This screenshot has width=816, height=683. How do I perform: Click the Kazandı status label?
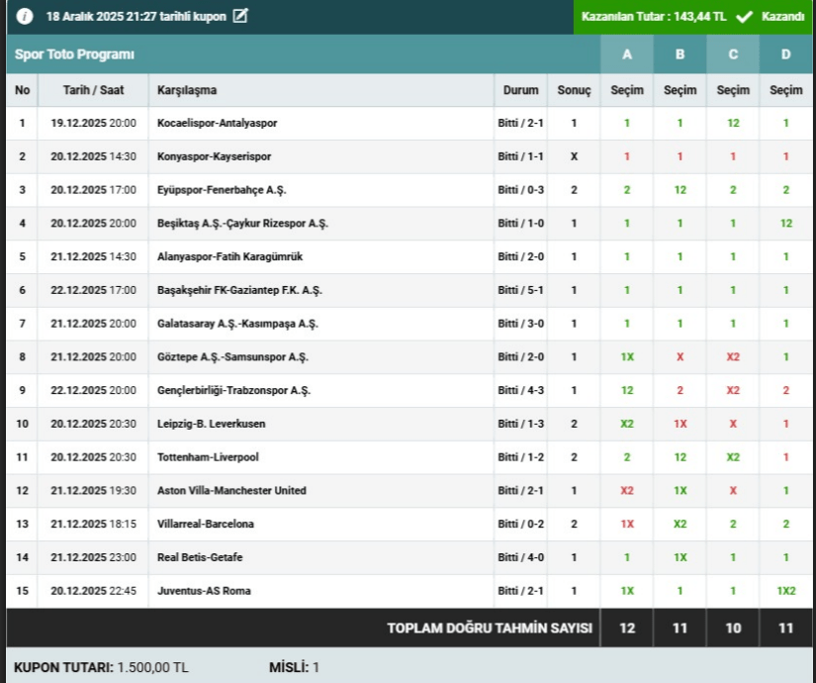click(x=782, y=17)
